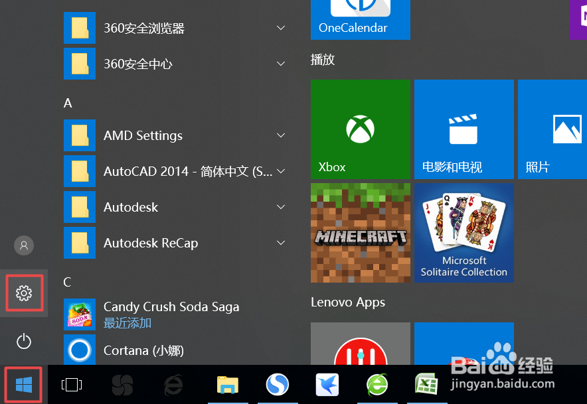Click the letter A section header
This screenshot has width=587, height=404.
click(68, 103)
